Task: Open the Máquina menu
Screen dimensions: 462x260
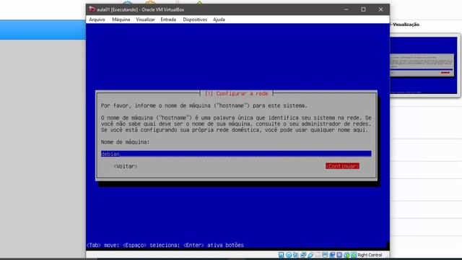Action: coord(121,19)
